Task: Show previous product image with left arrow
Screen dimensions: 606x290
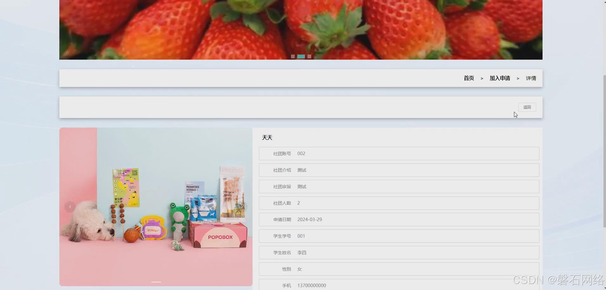Action: point(70,207)
